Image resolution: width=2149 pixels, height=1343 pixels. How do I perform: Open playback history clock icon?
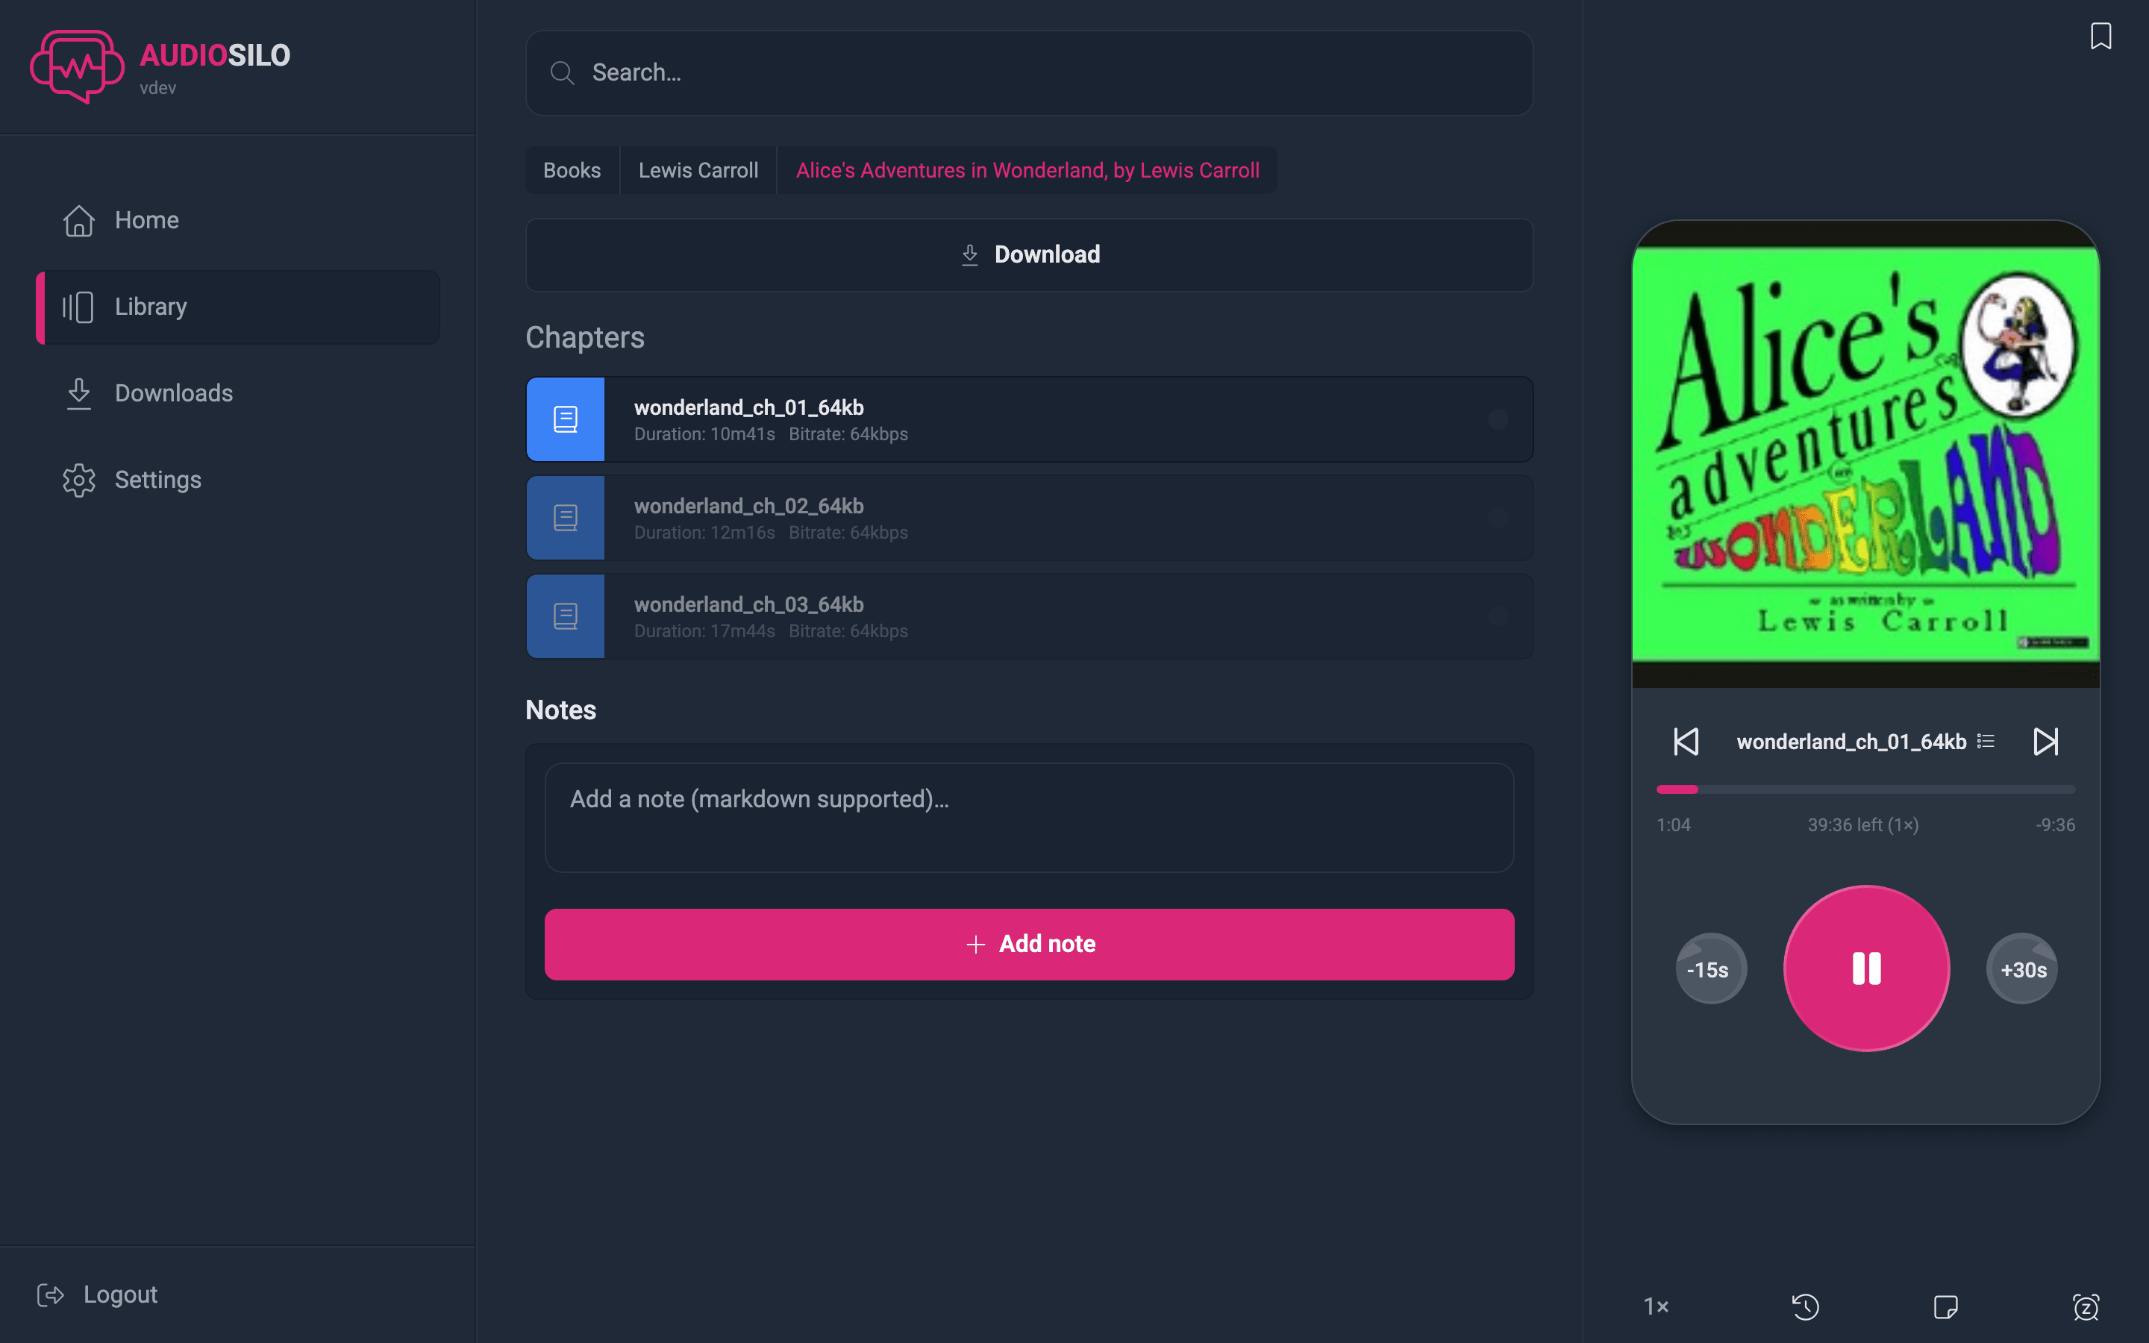[x=1805, y=1306]
